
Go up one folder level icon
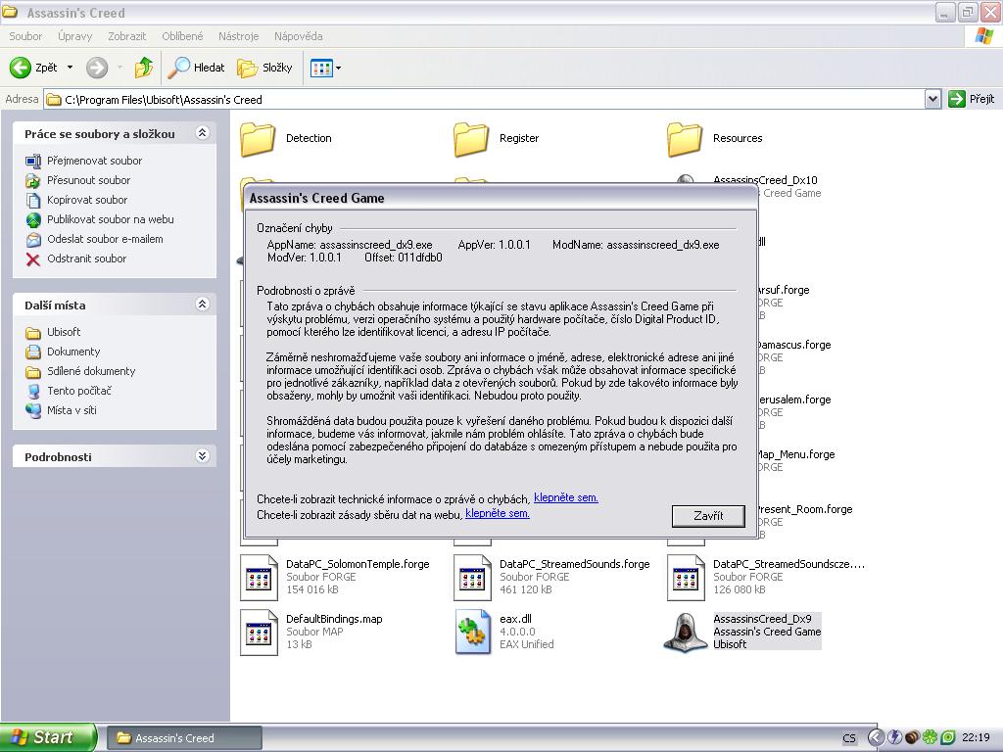point(144,68)
